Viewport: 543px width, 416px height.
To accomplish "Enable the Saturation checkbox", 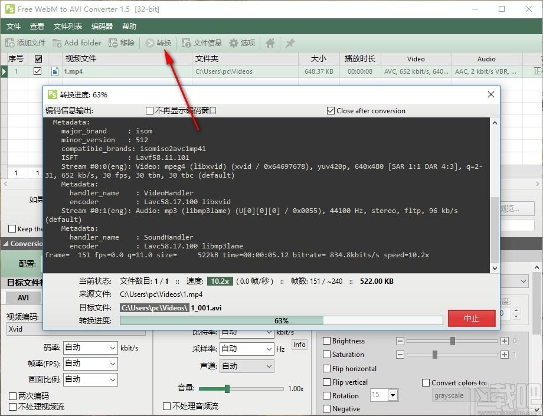I will 326,355.
